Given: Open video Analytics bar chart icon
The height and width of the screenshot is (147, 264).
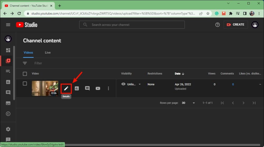Looking at the screenshot, I should 77,88.
